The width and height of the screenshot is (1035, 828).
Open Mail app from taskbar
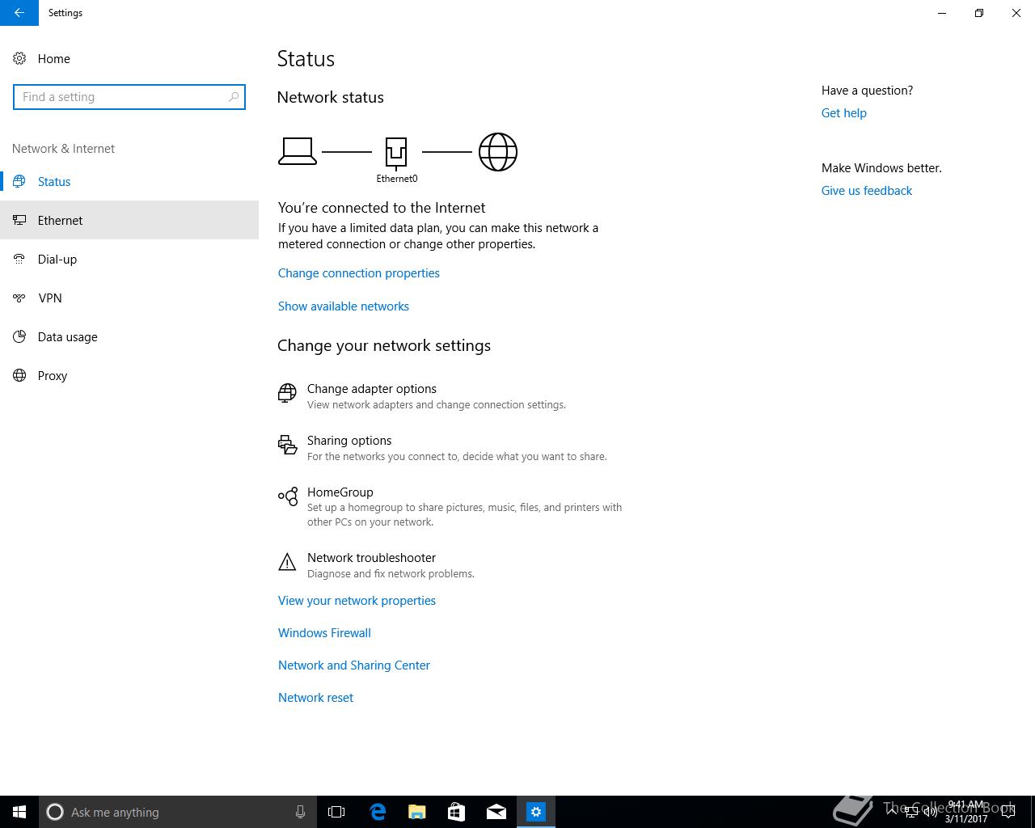[x=496, y=812]
